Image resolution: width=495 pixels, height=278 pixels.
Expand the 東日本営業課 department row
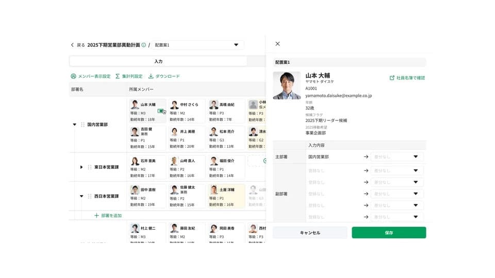[x=81, y=167]
